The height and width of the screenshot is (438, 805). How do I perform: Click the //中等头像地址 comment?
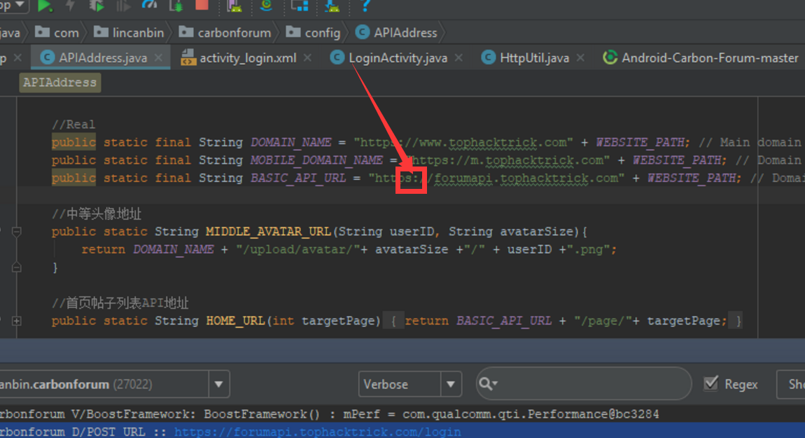pyautogui.click(x=97, y=214)
